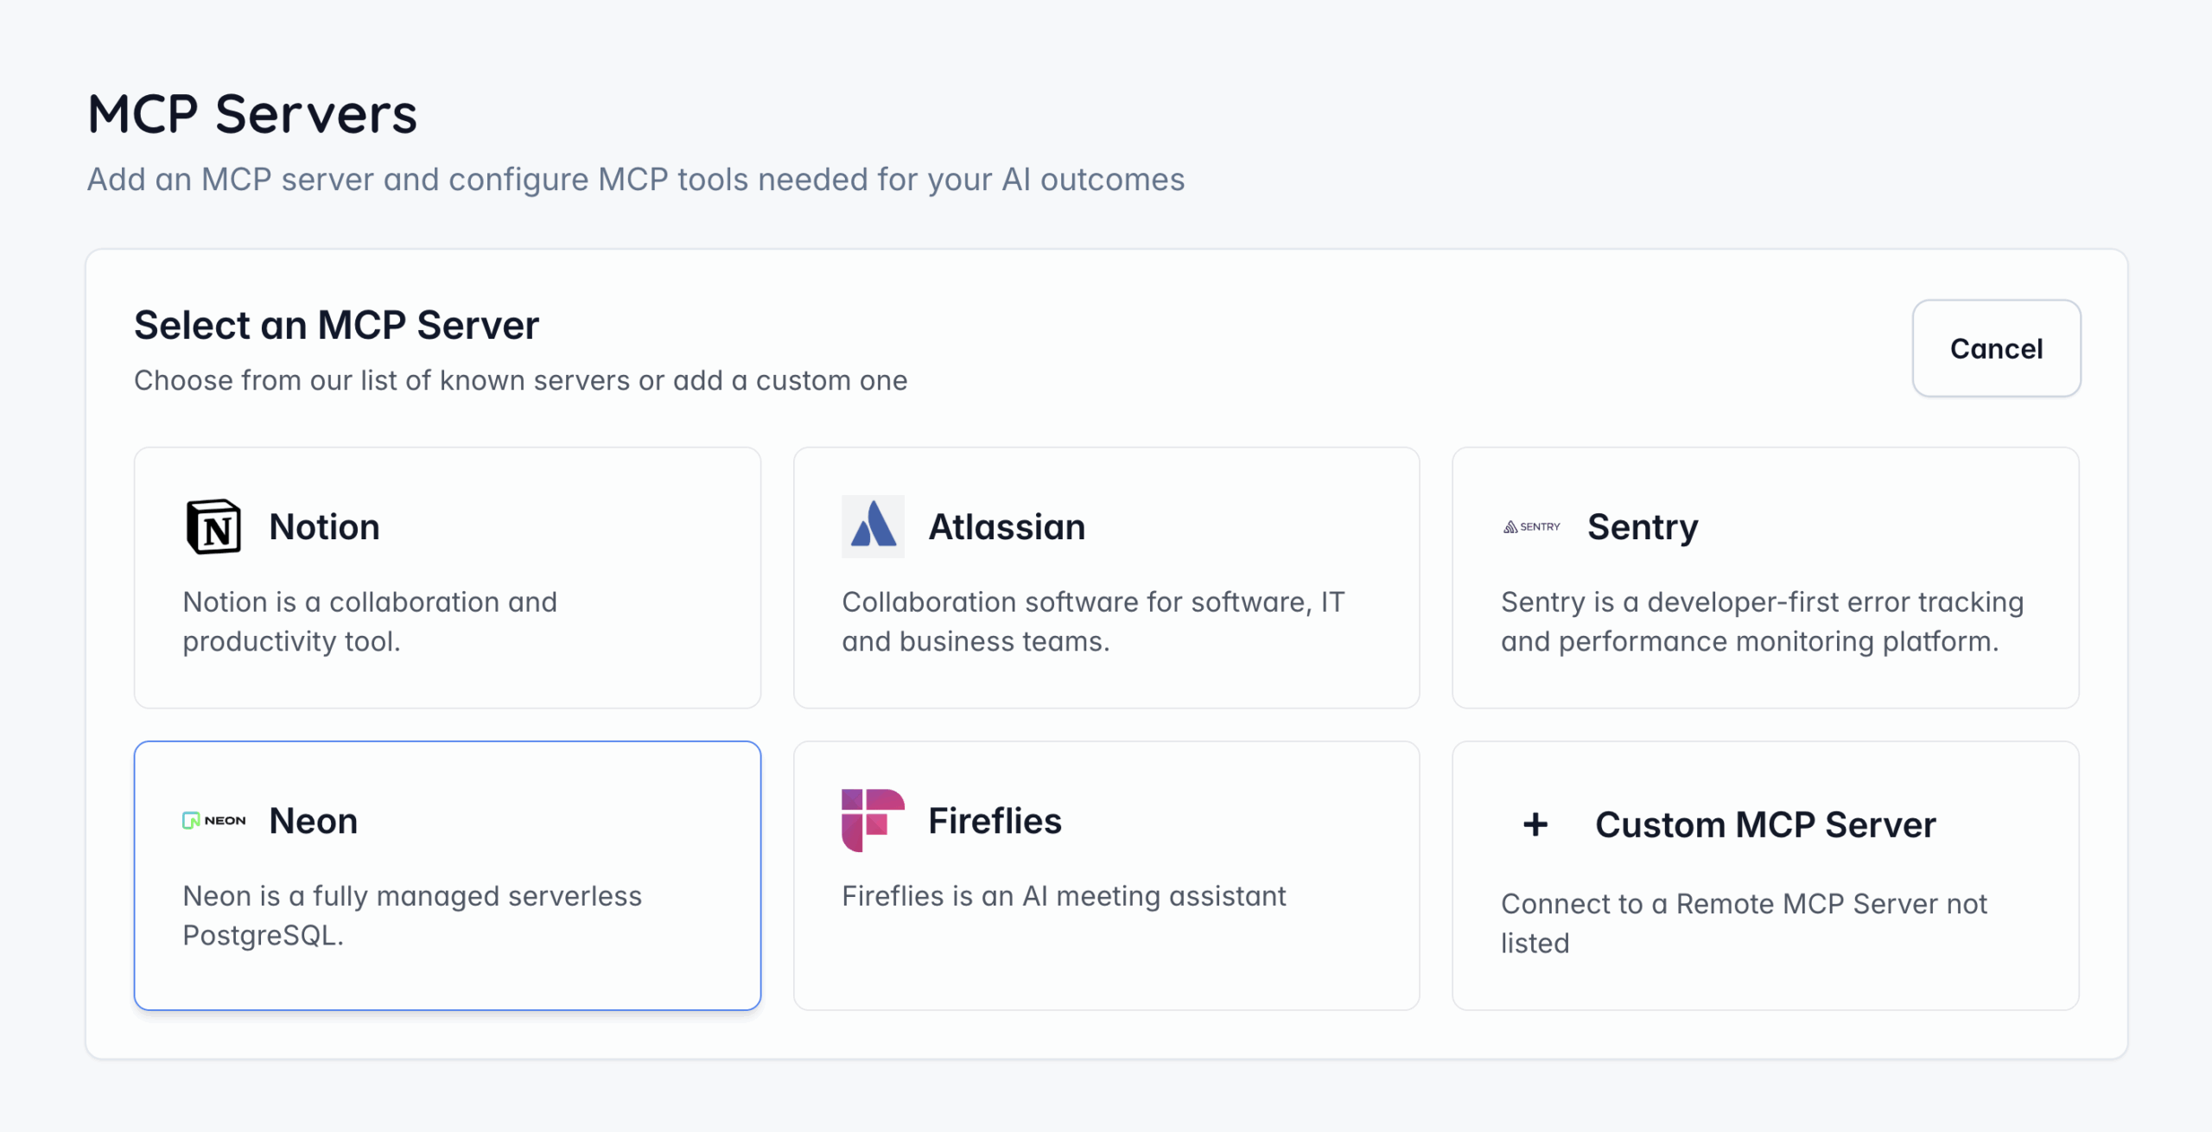Click the MCP Servers page heading
2212x1132 pixels.
[252, 111]
